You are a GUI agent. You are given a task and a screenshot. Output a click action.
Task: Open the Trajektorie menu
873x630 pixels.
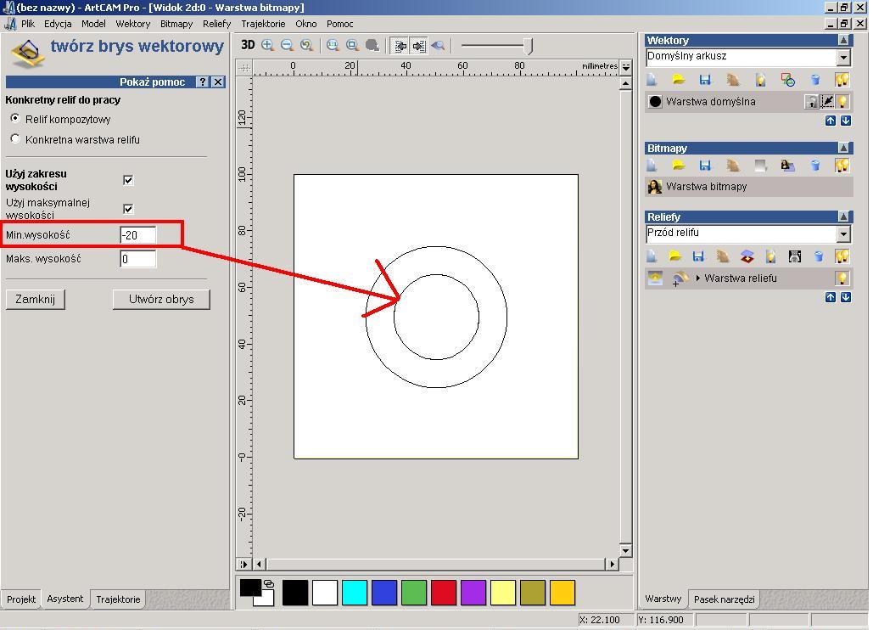(x=263, y=24)
